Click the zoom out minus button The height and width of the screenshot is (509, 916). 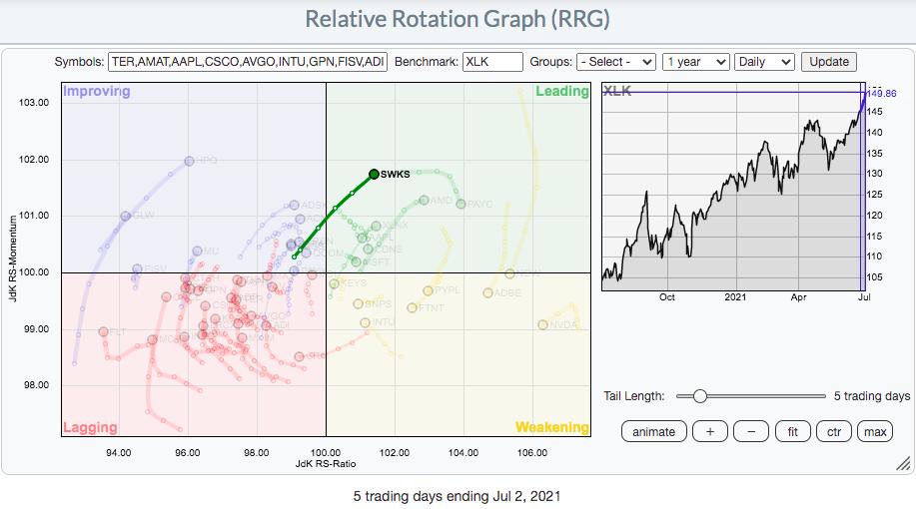[750, 432]
